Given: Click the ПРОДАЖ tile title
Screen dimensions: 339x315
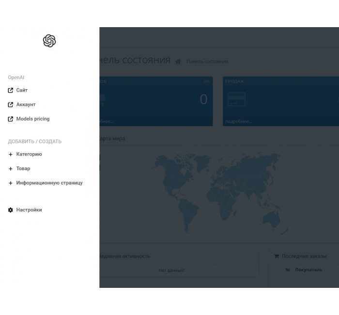Looking at the screenshot, I should click(x=234, y=81).
